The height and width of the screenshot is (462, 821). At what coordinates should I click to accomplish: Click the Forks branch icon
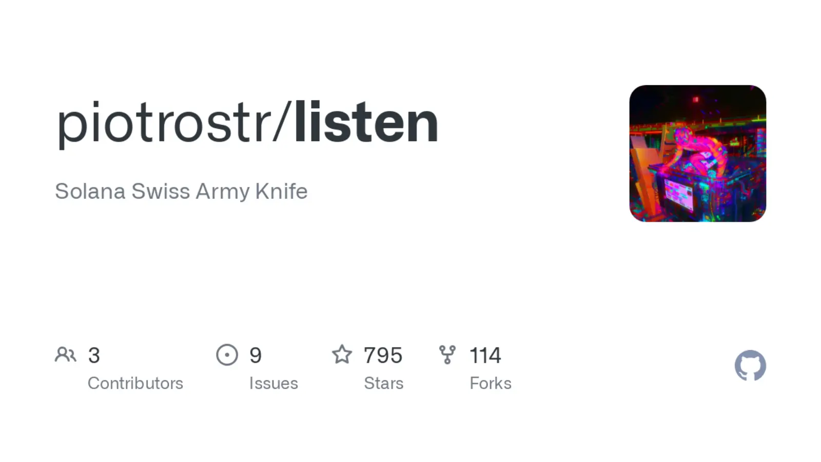(447, 355)
